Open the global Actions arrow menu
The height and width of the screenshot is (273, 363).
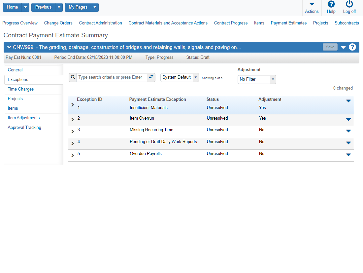[312, 4]
